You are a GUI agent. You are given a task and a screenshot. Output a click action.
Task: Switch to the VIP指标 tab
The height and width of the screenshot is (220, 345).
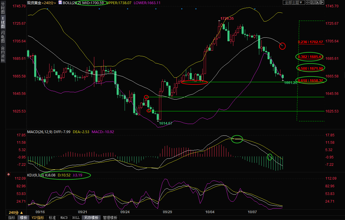click(38, 218)
